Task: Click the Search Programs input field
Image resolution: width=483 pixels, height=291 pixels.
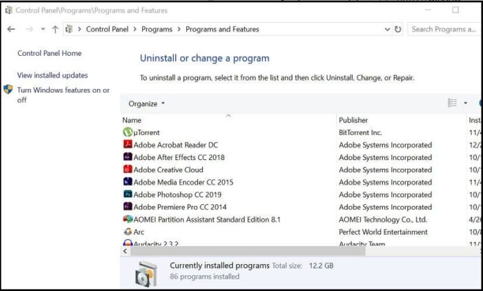Action: click(444, 29)
